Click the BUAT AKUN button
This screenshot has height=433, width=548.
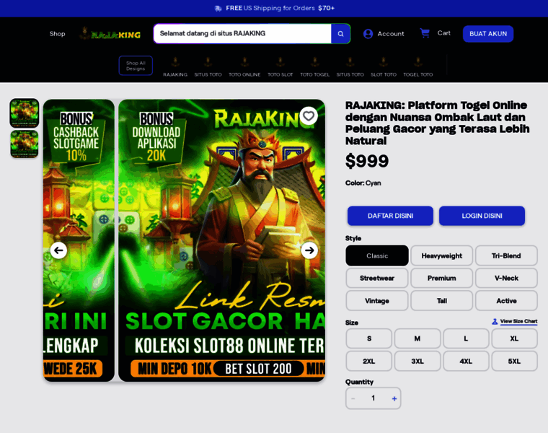point(488,34)
